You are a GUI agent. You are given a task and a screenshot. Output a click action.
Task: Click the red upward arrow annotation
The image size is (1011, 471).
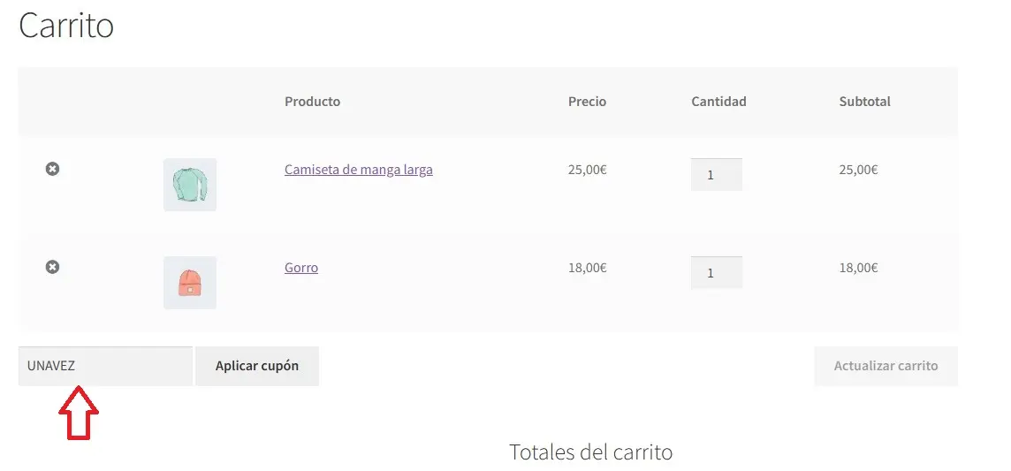79,412
